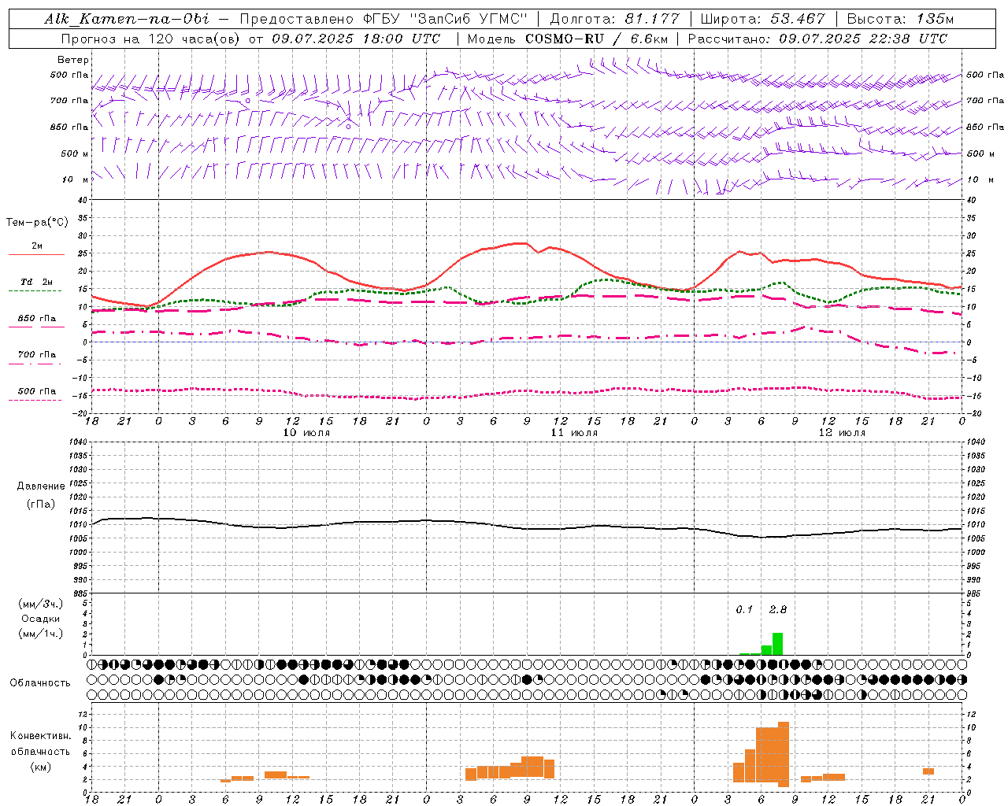Click the tallest orange convective cloud bar
Image resolution: width=1008 pixels, height=806 pixels.
tap(783, 755)
